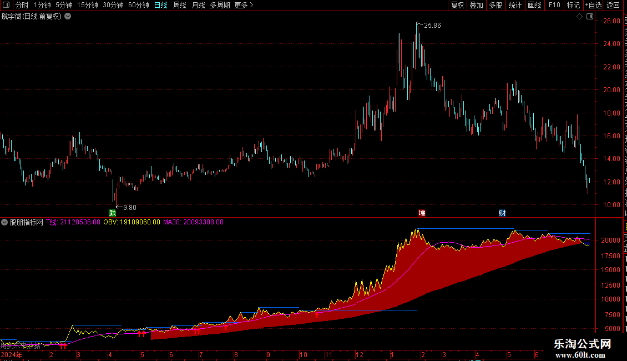The height and width of the screenshot is (361, 627).
Task: Click the 返回 back button
Action: pos(613,5)
